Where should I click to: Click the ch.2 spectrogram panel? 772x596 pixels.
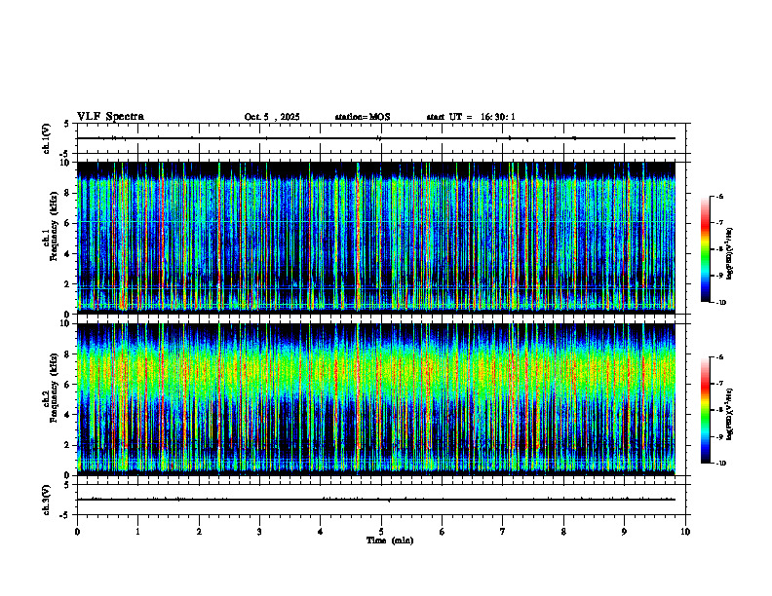(x=376, y=399)
